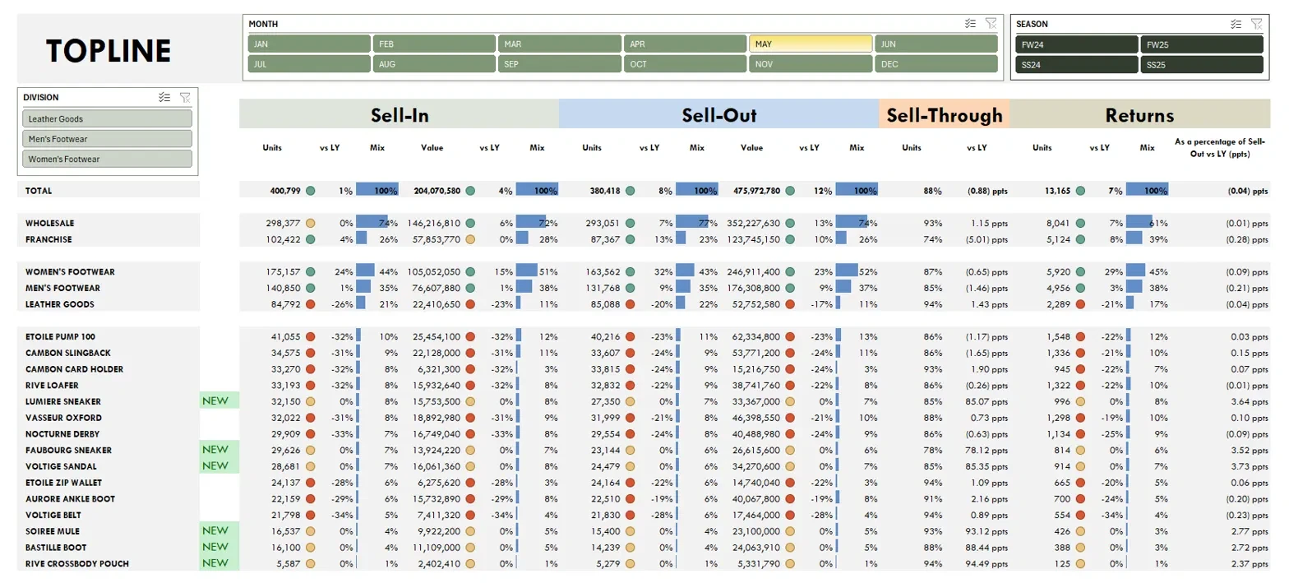Click the Sell-In section header

(x=400, y=114)
